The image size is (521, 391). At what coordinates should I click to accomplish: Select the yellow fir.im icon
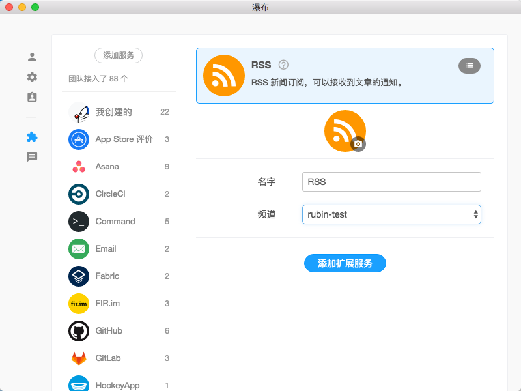click(79, 304)
